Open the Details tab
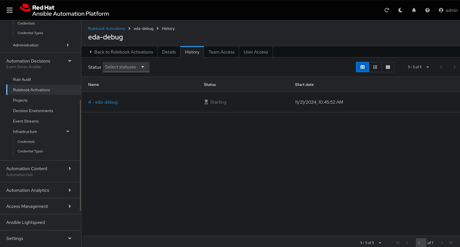Screen dimensions: 460x247 (169, 52)
